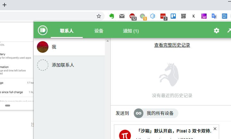
Task: Click the Pushbullet logo in green header
Action: pos(43,30)
